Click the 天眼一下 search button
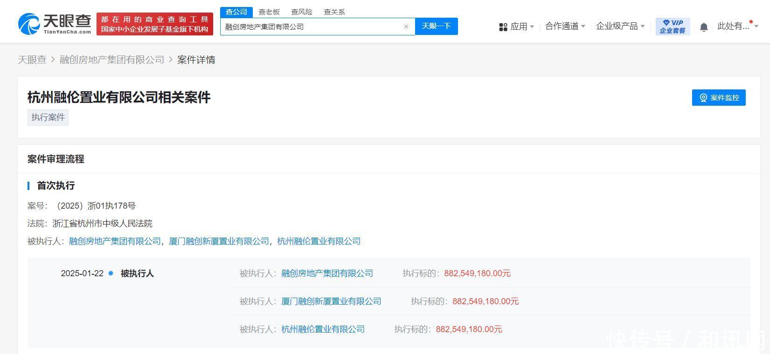 437,27
